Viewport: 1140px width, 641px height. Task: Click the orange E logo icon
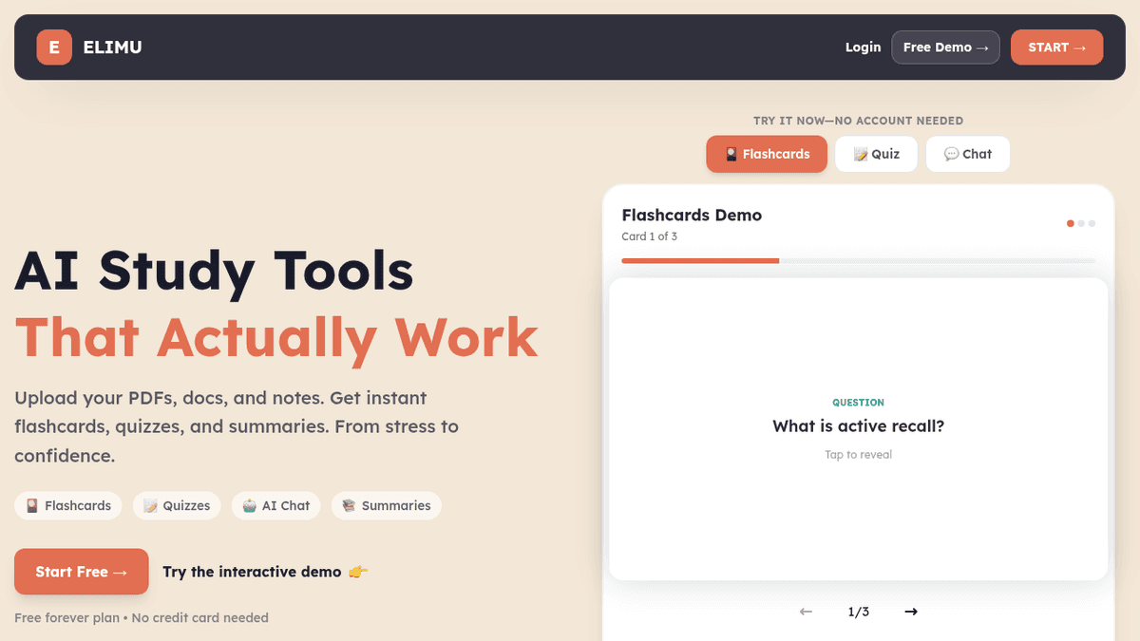point(54,47)
